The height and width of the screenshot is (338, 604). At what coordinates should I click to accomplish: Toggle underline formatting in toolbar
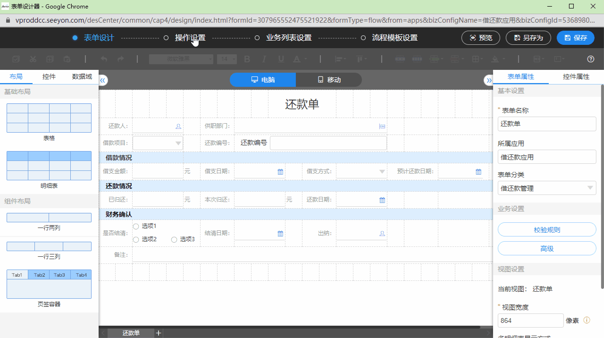[281, 59]
